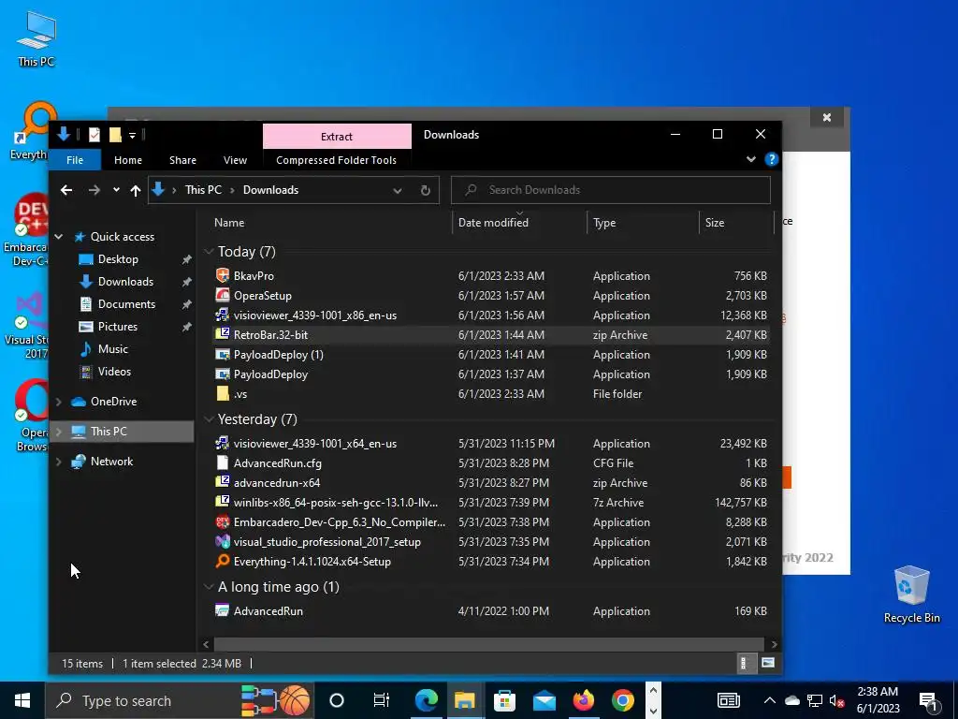Select the Embarcadero Dev-Cpp installer icon

tap(223, 522)
